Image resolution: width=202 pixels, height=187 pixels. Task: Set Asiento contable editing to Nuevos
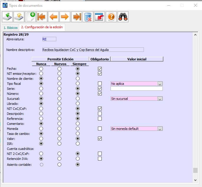click(59, 165)
